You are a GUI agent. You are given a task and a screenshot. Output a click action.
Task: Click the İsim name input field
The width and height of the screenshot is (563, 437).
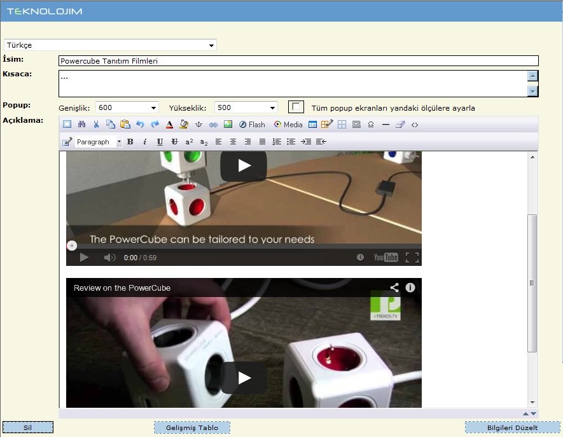point(298,60)
